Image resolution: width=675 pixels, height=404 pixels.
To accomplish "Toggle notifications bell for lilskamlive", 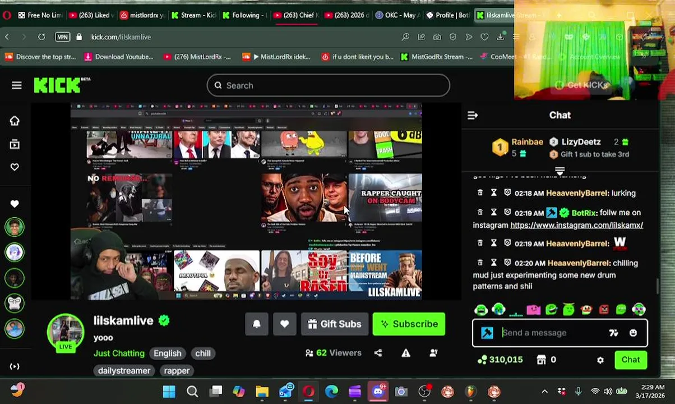I will [x=257, y=324].
